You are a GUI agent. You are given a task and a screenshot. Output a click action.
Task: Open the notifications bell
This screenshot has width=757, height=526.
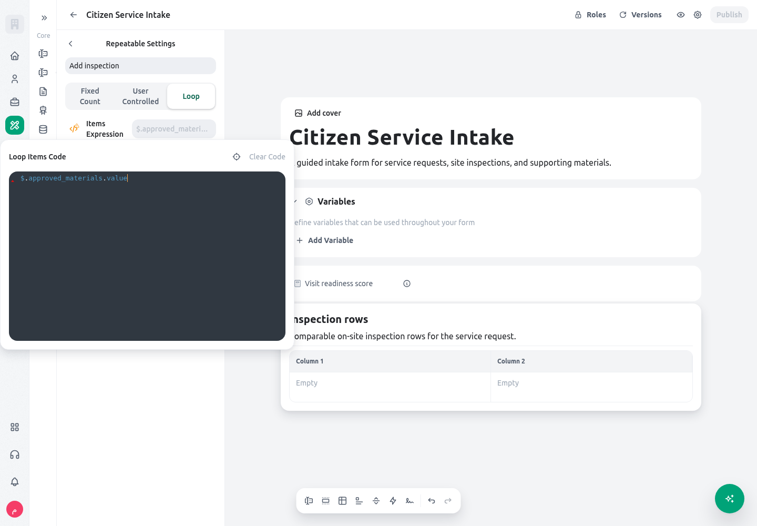(x=15, y=482)
